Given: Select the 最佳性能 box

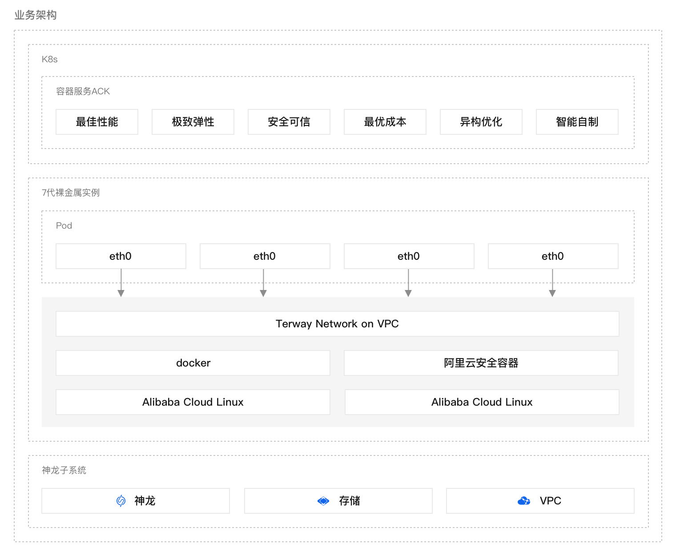Looking at the screenshot, I should (x=97, y=122).
